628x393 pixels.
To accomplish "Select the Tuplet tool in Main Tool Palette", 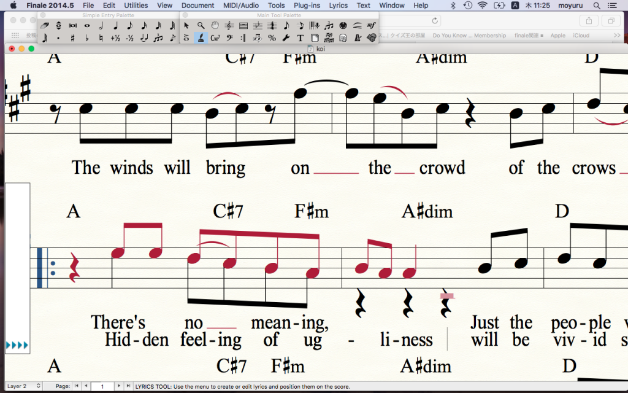I will coord(329,26).
